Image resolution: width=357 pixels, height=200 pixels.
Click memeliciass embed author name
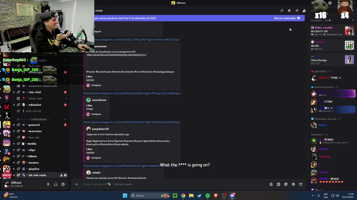[x=99, y=100]
